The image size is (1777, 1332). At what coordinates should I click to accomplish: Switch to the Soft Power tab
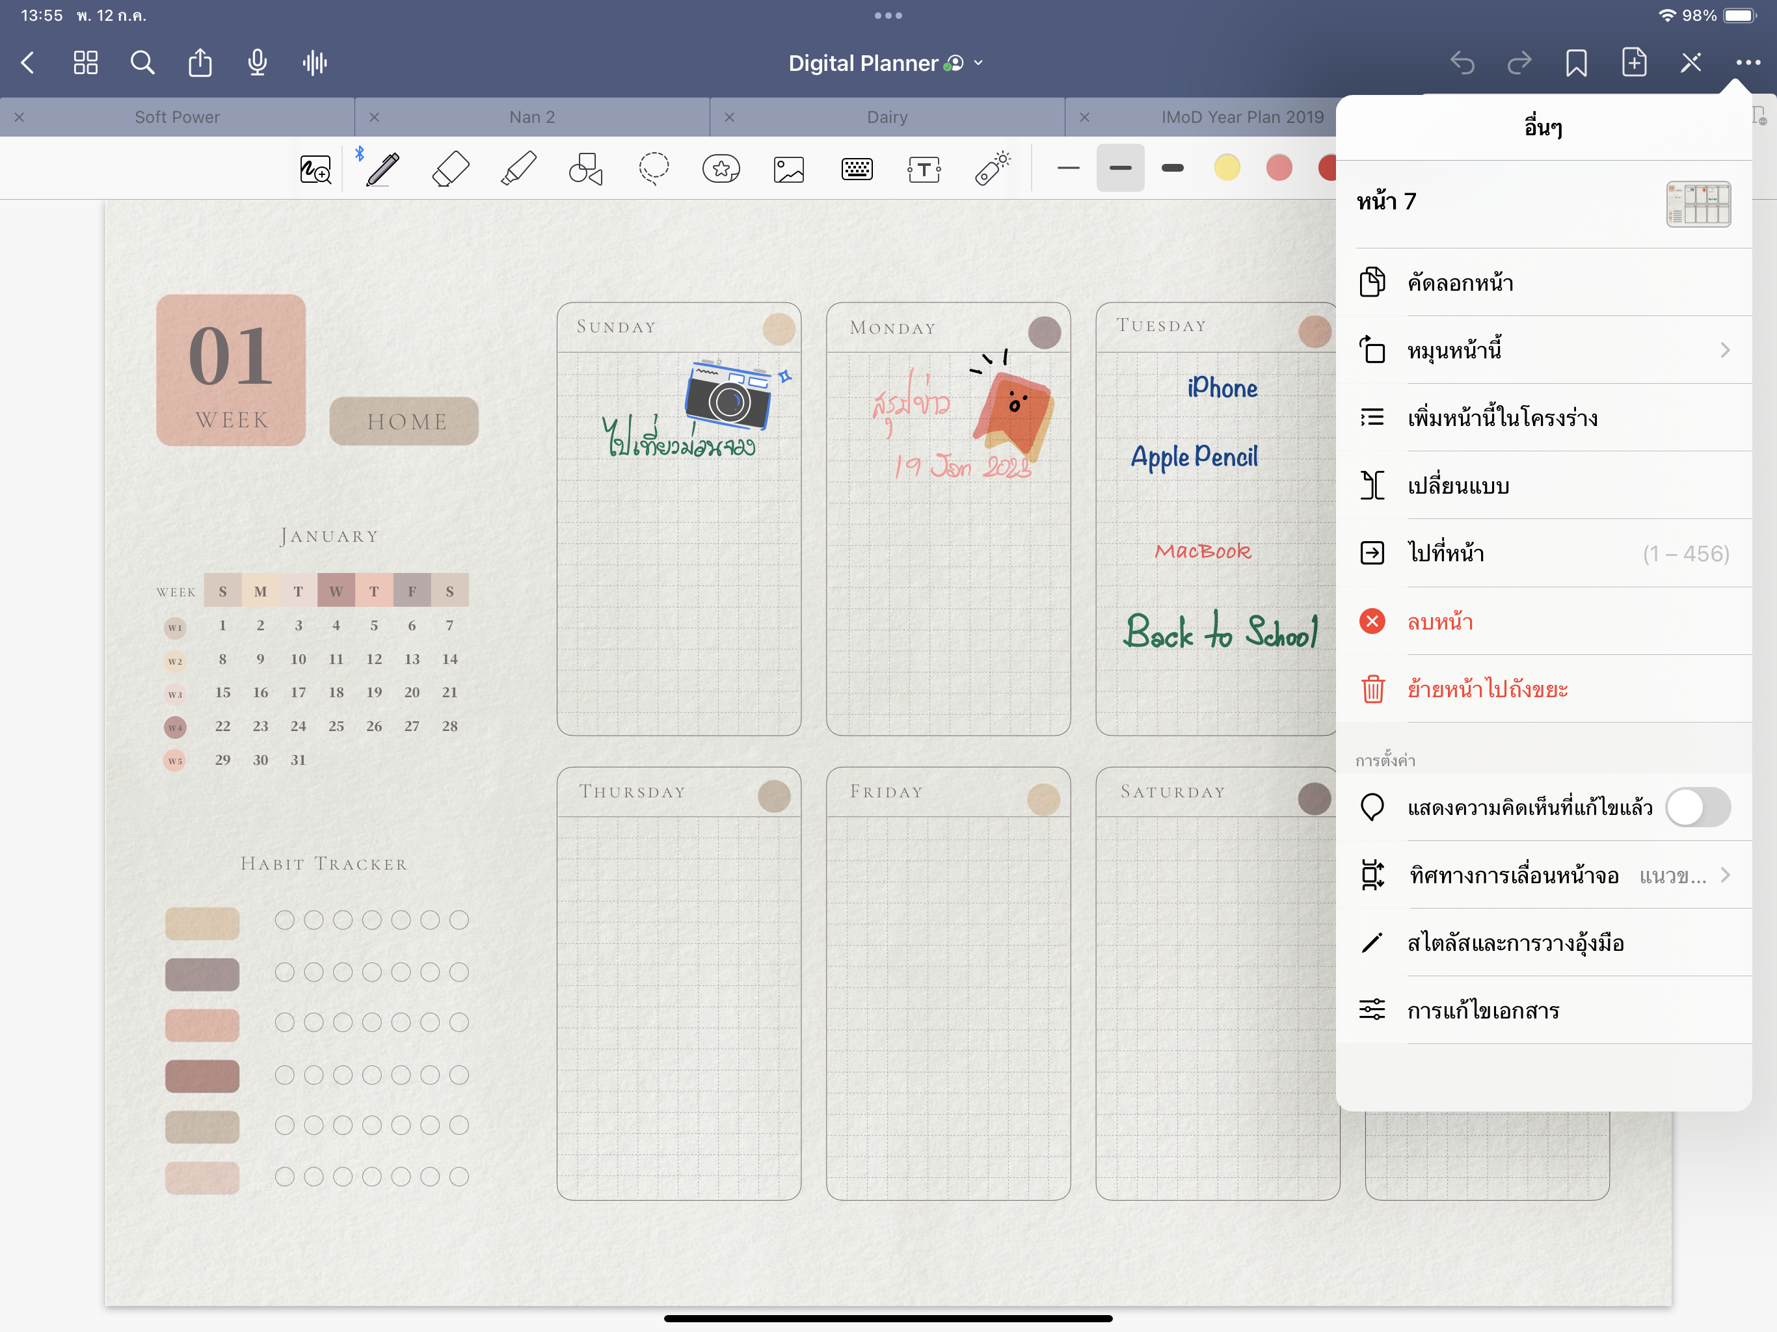coord(177,117)
